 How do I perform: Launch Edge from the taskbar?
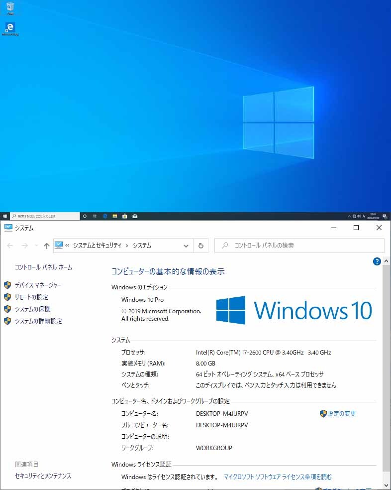click(x=105, y=216)
